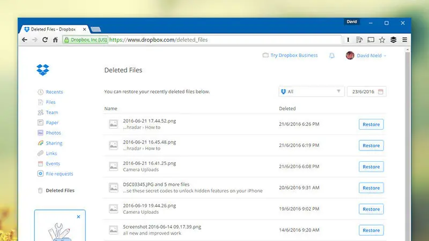Viewport: 429px width, 241px height.
Task: Open Events in the sidebar
Action: tap(53, 164)
